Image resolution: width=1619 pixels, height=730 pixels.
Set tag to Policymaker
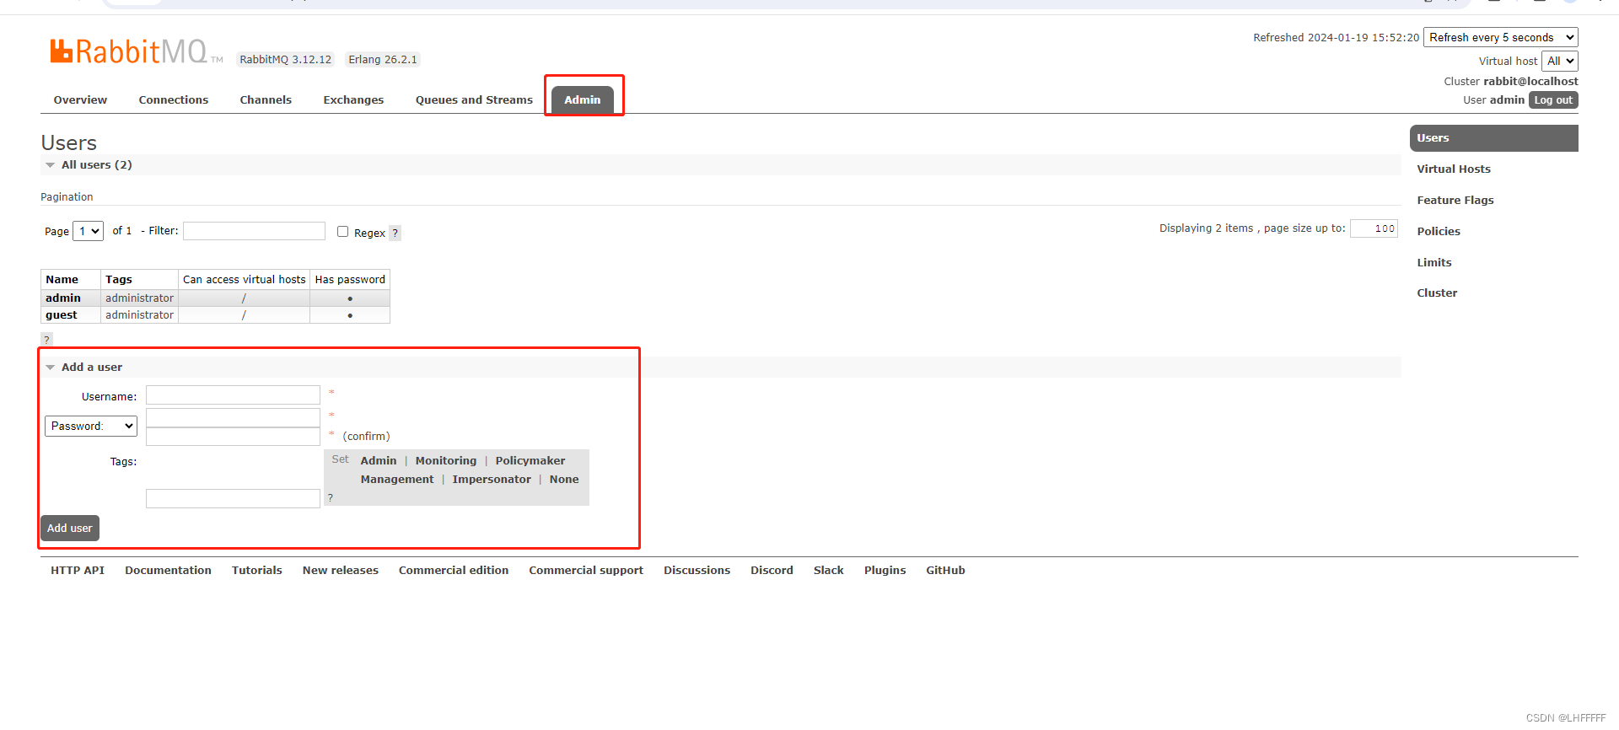[x=530, y=460]
